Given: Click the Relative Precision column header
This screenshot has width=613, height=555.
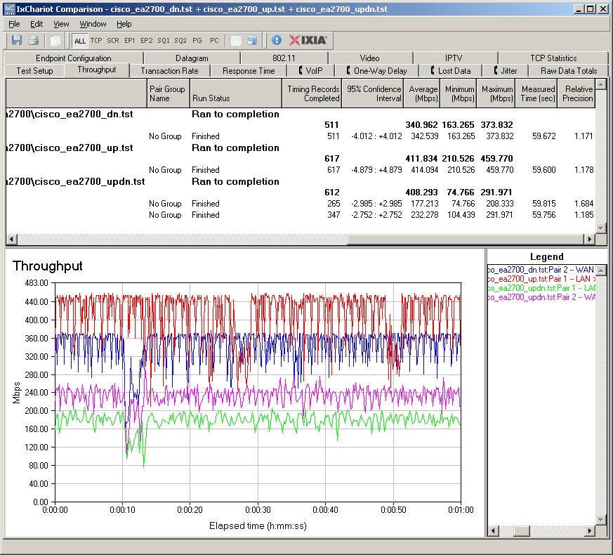Looking at the screenshot, I should (x=576, y=93).
